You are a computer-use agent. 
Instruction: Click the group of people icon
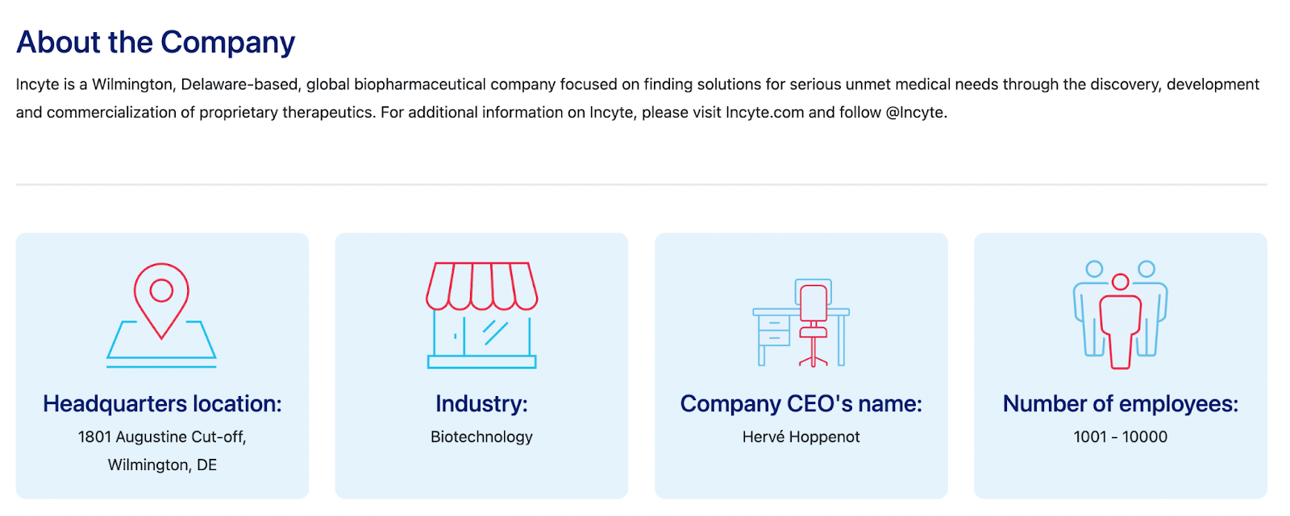[x=1120, y=315]
